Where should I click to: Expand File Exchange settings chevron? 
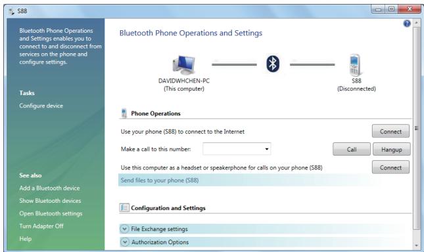point(124,229)
